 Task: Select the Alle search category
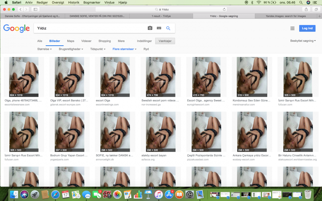[40, 41]
